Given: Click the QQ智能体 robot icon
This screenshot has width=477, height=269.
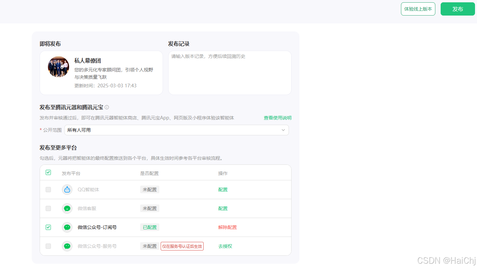Looking at the screenshot, I should tap(67, 190).
